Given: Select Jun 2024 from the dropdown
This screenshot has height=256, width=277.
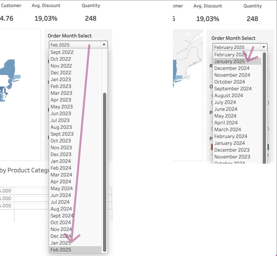Looking at the screenshot, I should pos(61,195).
